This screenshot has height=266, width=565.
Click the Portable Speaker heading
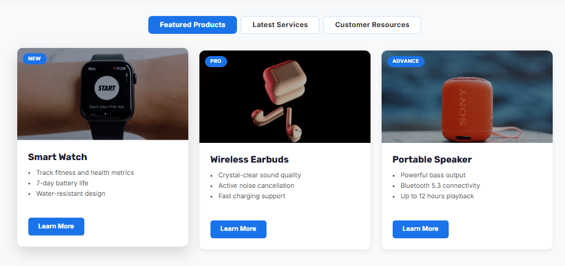point(432,159)
